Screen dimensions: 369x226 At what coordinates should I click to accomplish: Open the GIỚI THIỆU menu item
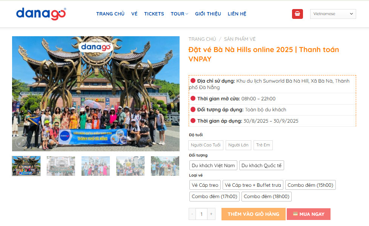(x=208, y=14)
